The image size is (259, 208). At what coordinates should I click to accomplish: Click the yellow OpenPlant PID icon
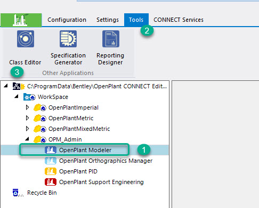point(51,171)
